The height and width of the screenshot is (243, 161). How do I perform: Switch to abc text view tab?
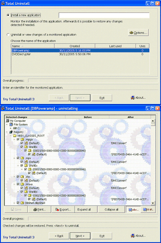click(x=133, y=210)
